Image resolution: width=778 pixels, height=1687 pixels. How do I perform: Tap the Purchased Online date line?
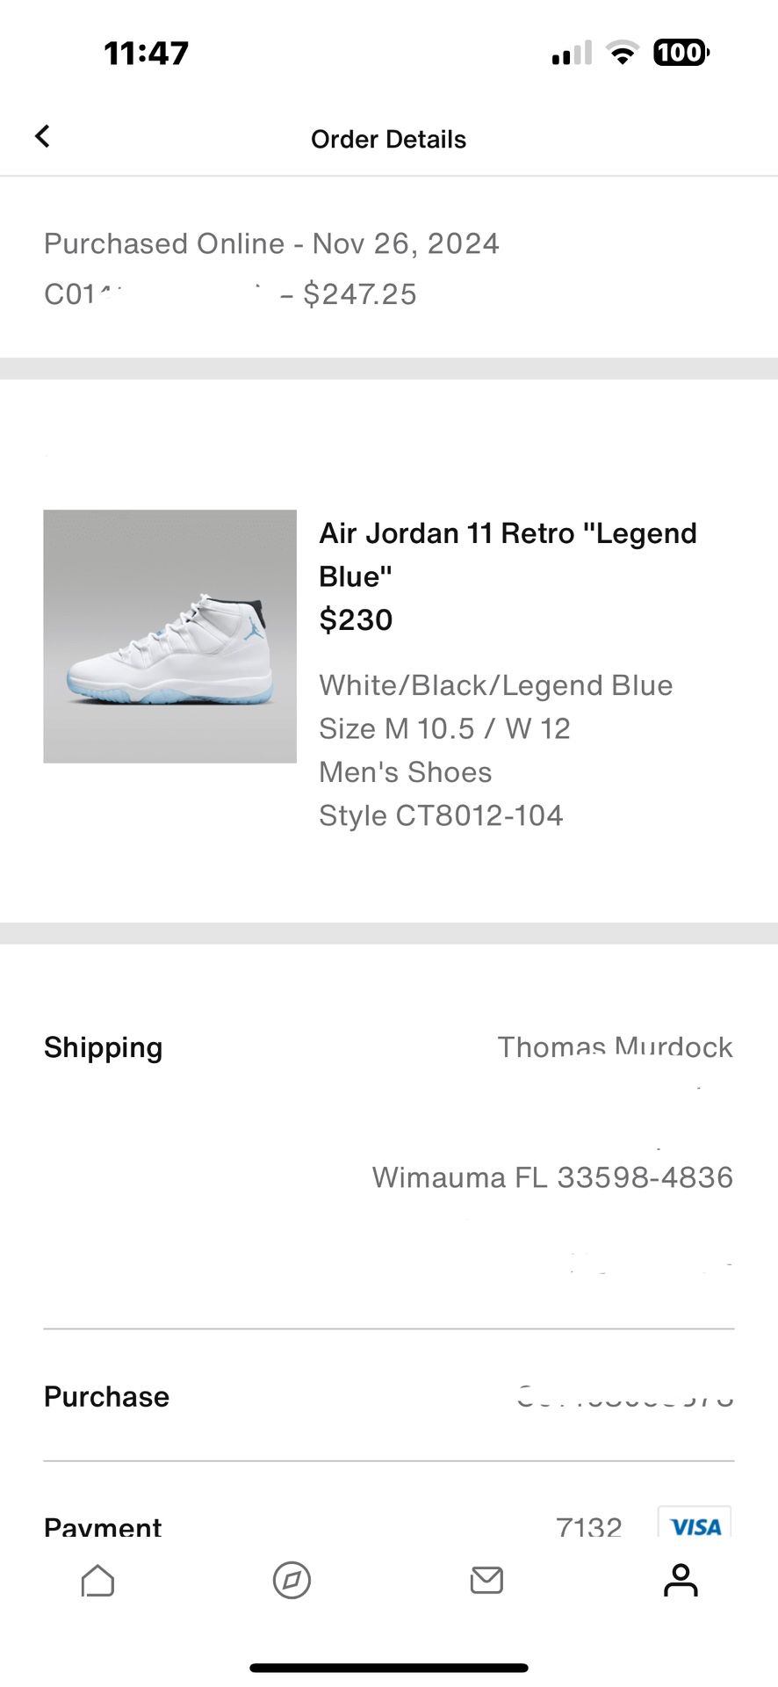(x=271, y=243)
